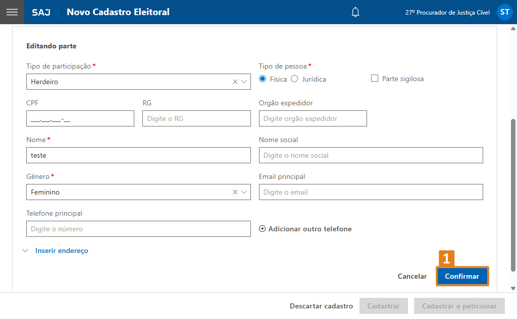Viewport: 517px width, 319px height.
Task: Open the notifications bell
Action: 355,12
